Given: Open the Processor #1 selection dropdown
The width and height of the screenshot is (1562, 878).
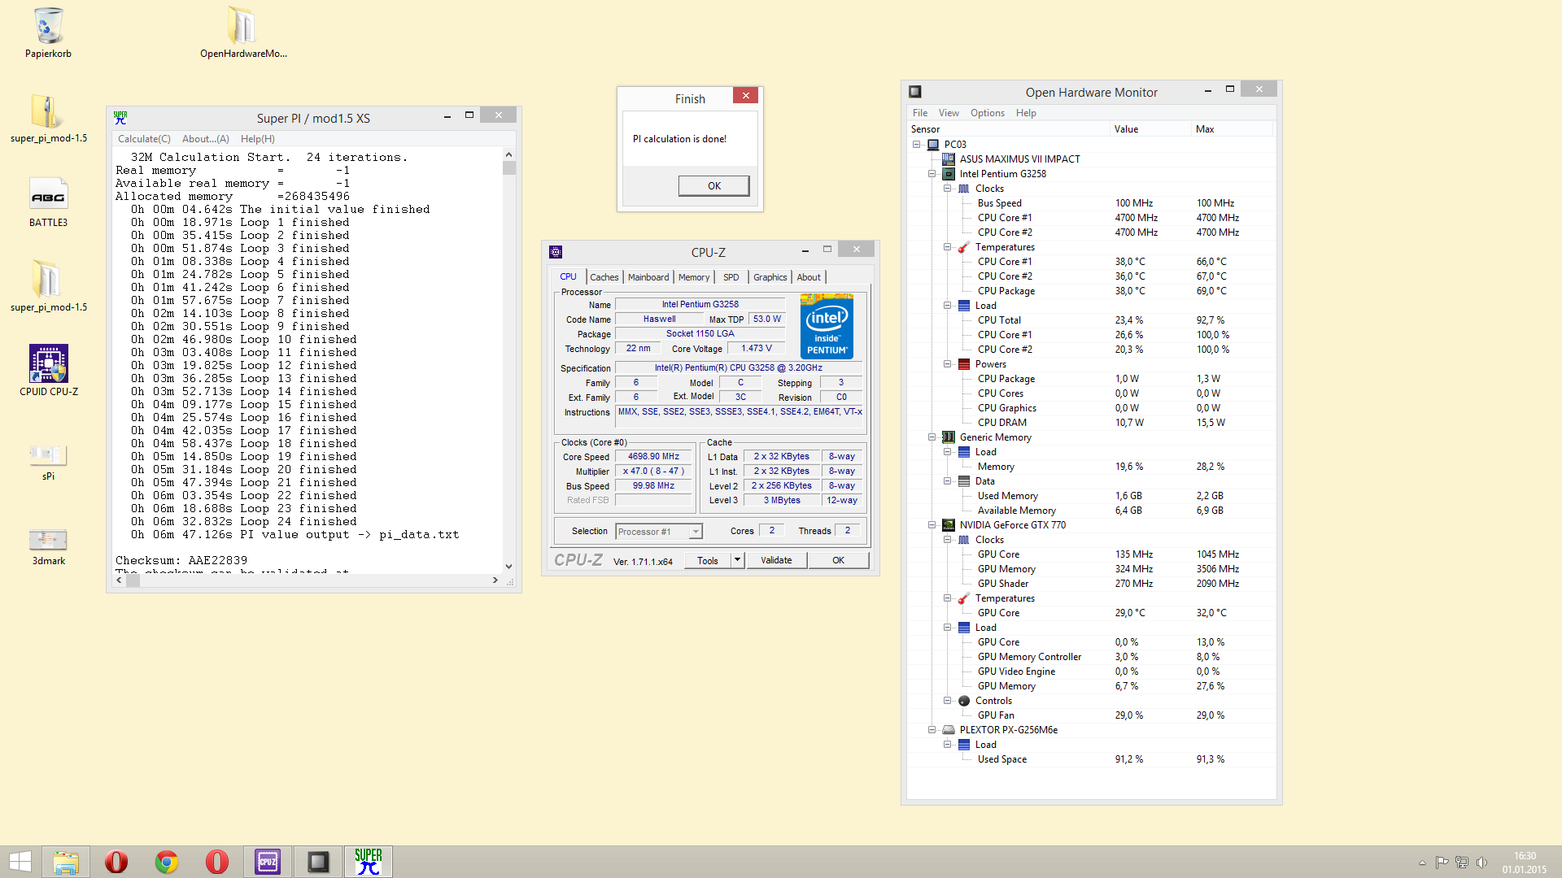Looking at the screenshot, I should (696, 532).
